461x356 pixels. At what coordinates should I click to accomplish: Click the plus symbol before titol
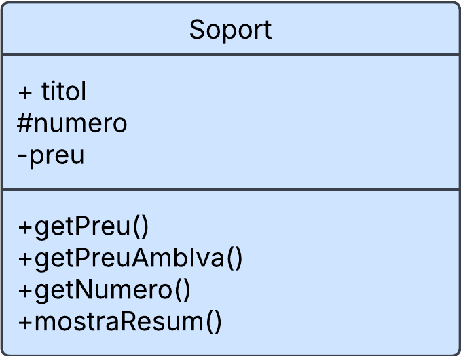click(25, 92)
